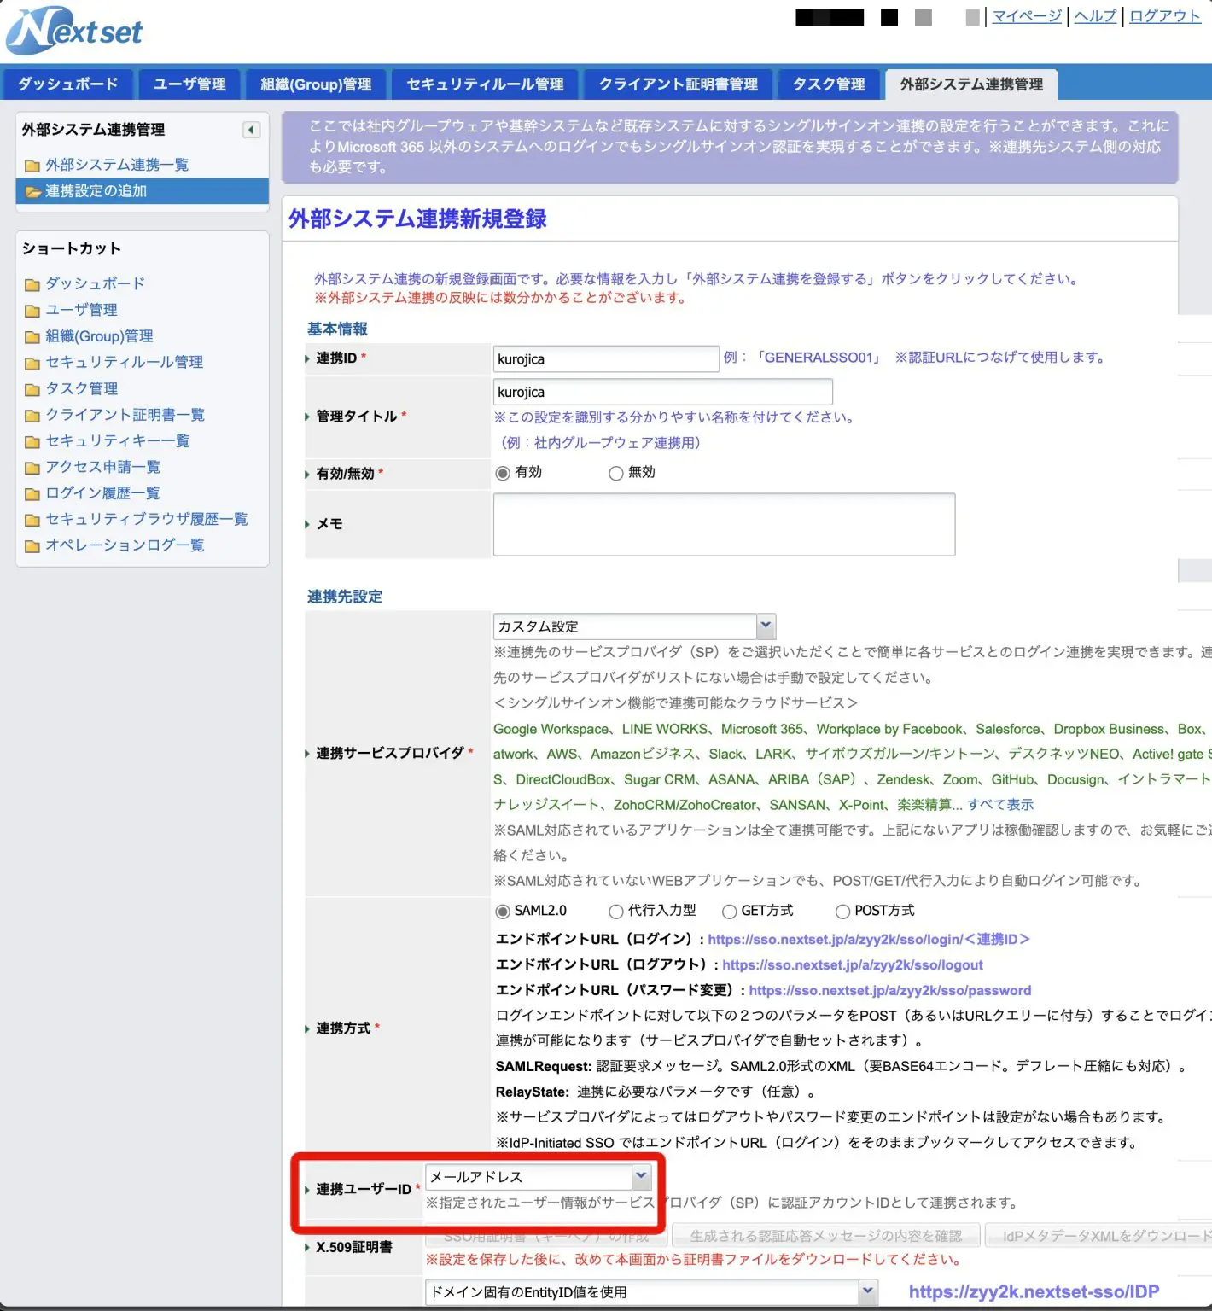Click folder icon beside shortcut ダッシュボード
Screen dimensions: 1212x1311
point(32,284)
